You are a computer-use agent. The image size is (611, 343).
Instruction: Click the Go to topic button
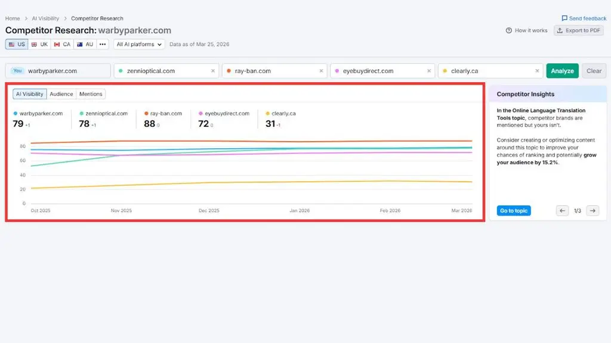[x=514, y=210]
